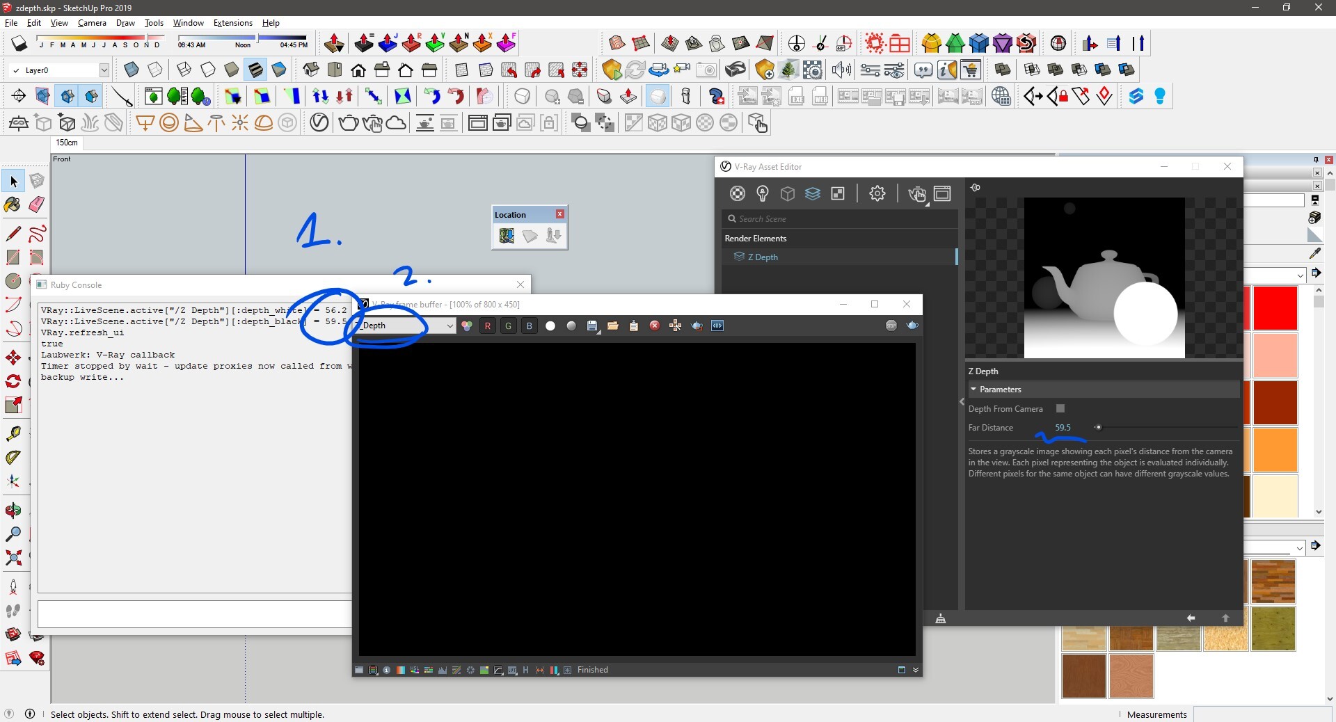Screen dimensions: 1336x722
Task: Toggle histogram icon in frame buffer status bar
Action: point(443,670)
